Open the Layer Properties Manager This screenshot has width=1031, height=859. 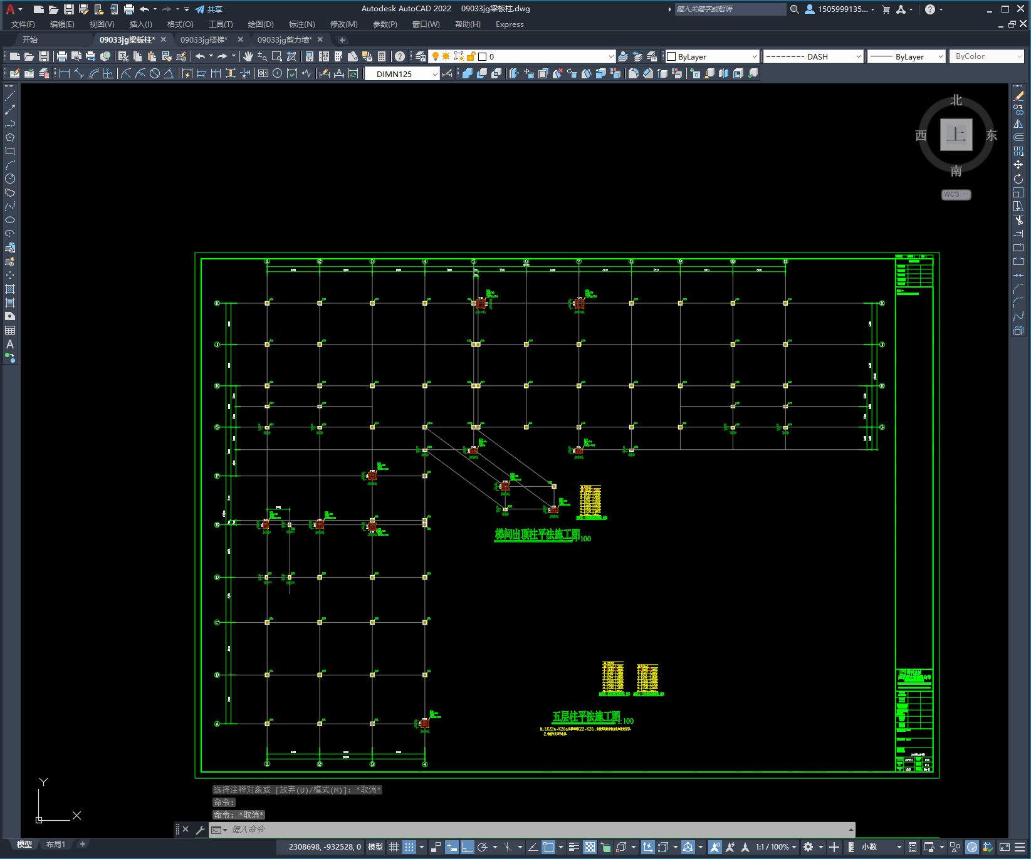421,56
